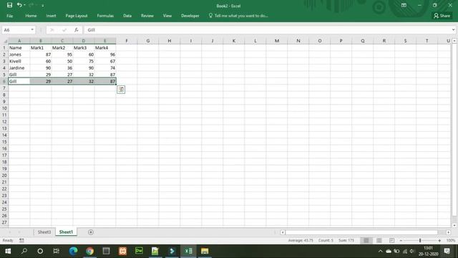
Task: Click the zoom out minus button
Action: (401, 241)
